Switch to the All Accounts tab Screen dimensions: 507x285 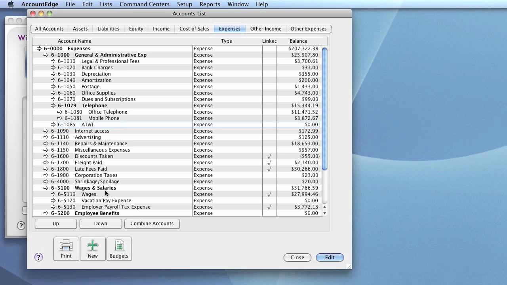click(x=49, y=29)
